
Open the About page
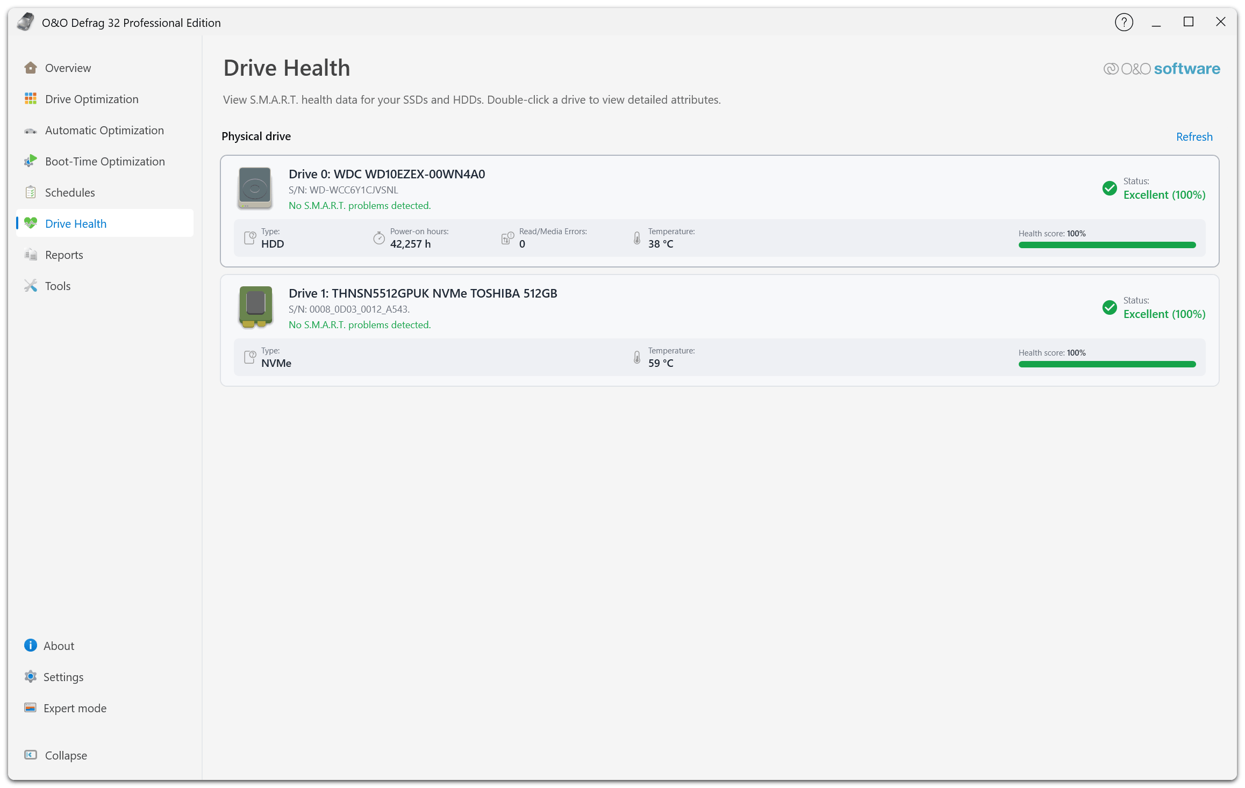pos(105,646)
